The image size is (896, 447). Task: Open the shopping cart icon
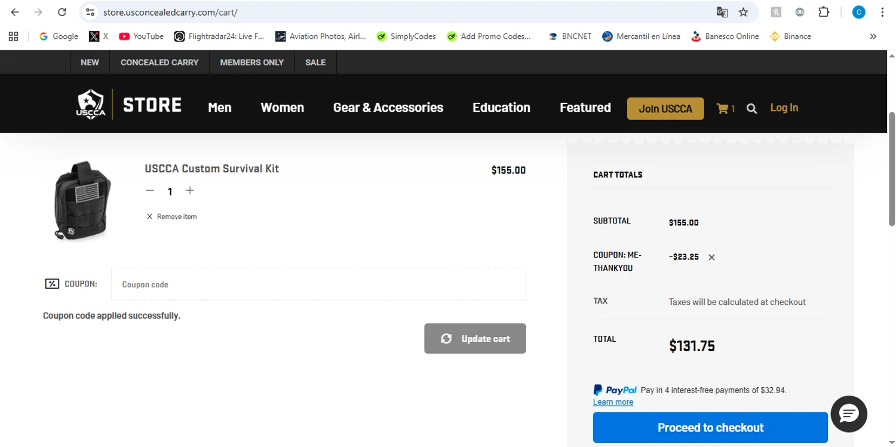(723, 108)
